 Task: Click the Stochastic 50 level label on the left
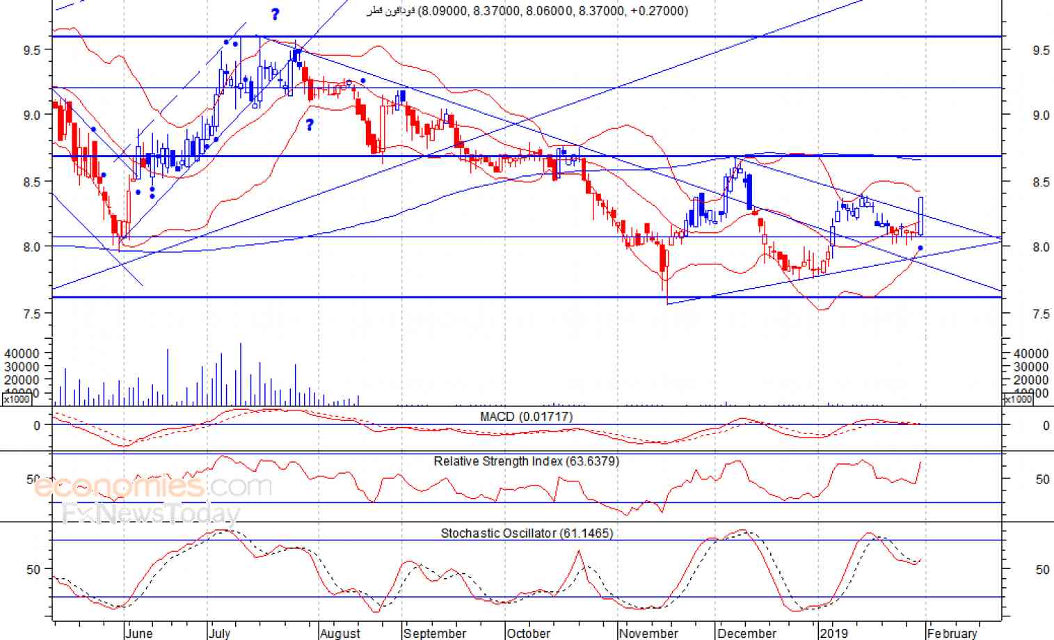tap(33, 570)
